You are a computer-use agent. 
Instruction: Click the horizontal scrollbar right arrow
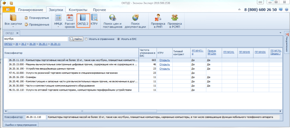pyautogui.click(x=281, y=111)
